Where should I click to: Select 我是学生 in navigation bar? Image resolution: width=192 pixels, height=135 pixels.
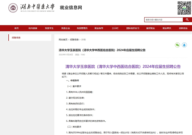tap(49, 28)
